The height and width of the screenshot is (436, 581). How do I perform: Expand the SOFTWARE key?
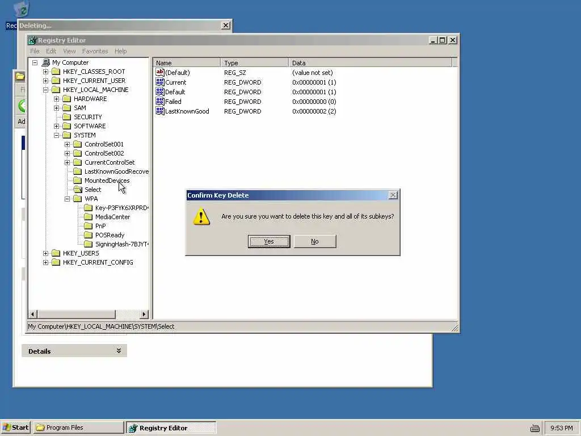point(56,126)
